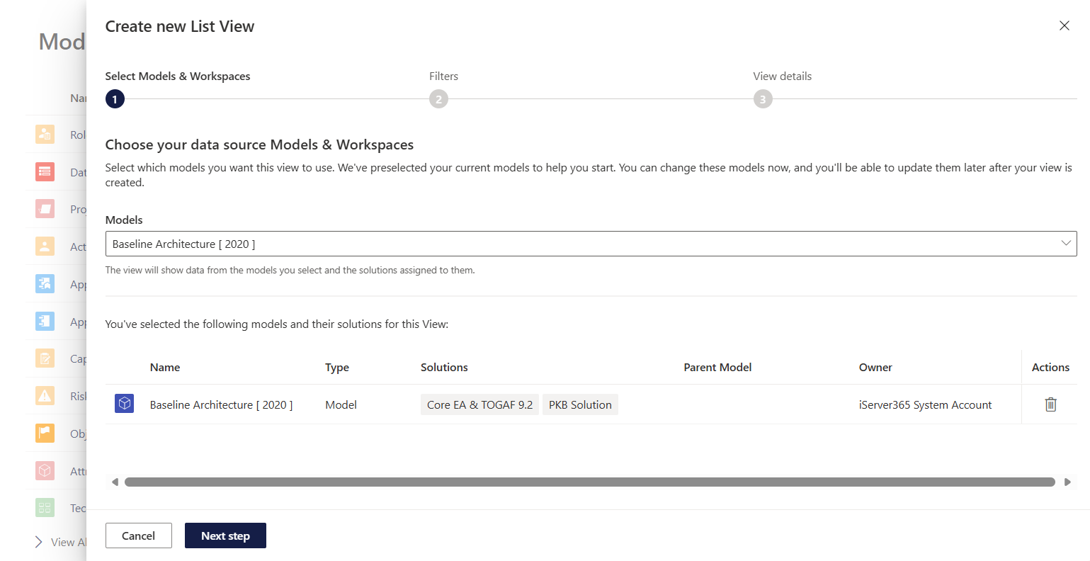Viewport: 1090px width, 561px height.
Task: Click the horizontal scrollbar thumb
Action: pyautogui.click(x=590, y=482)
